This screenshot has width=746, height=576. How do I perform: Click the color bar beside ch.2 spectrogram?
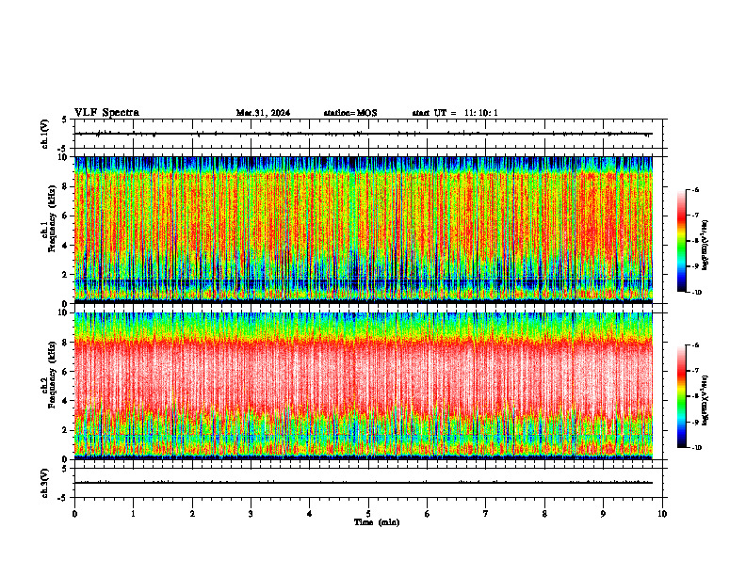tap(681, 396)
